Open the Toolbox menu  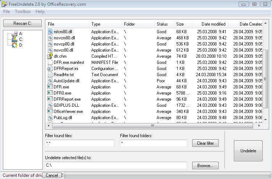pyautogui.click(x=22, y=12)
